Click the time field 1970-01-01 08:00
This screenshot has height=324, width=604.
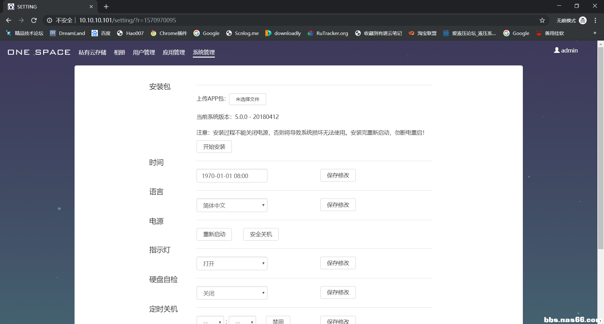tap(232, 176)
